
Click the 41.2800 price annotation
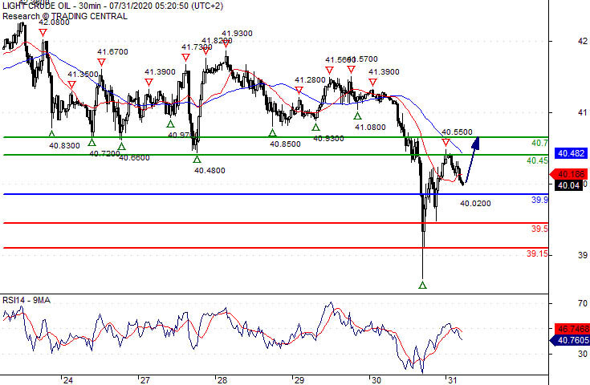(x=310, y=79)
